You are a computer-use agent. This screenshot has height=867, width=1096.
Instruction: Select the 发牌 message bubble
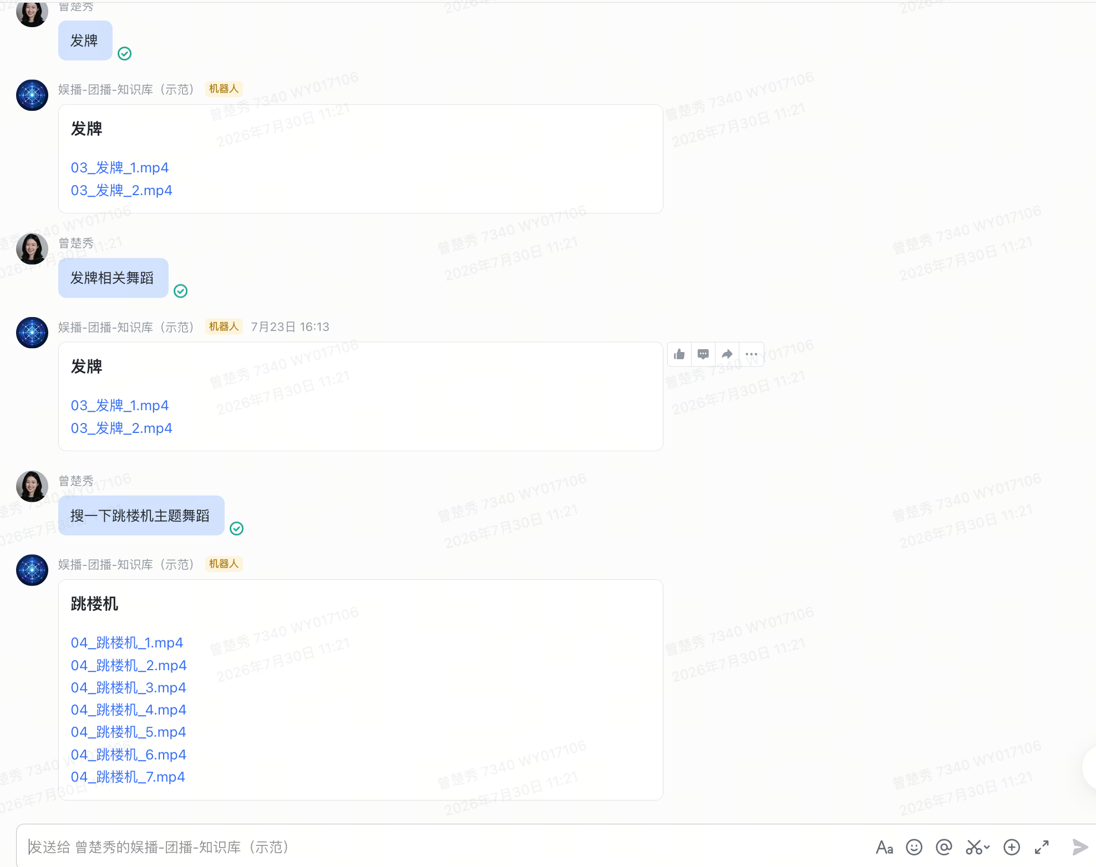click(85, 40)
